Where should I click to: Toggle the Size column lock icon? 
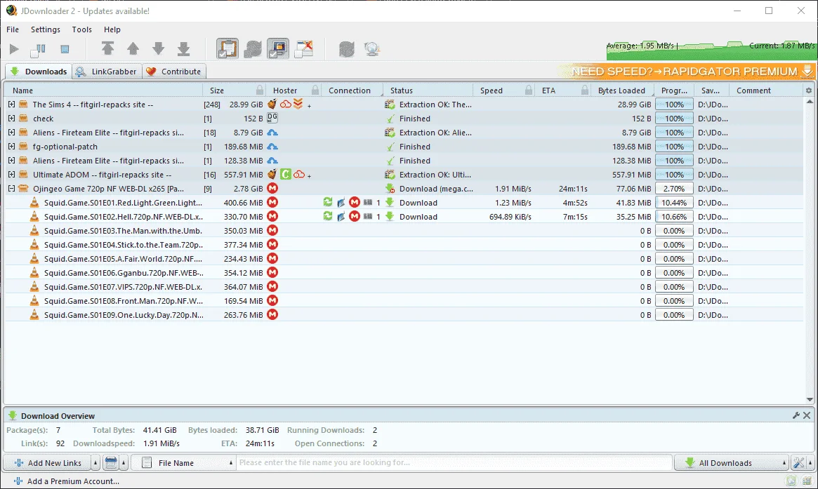260,90
